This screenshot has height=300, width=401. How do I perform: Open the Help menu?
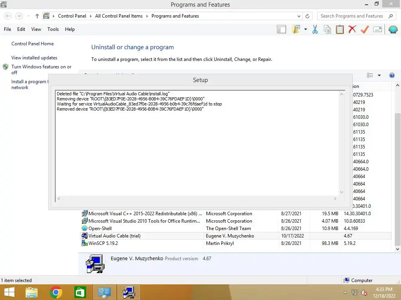click(x=70, y=29)
